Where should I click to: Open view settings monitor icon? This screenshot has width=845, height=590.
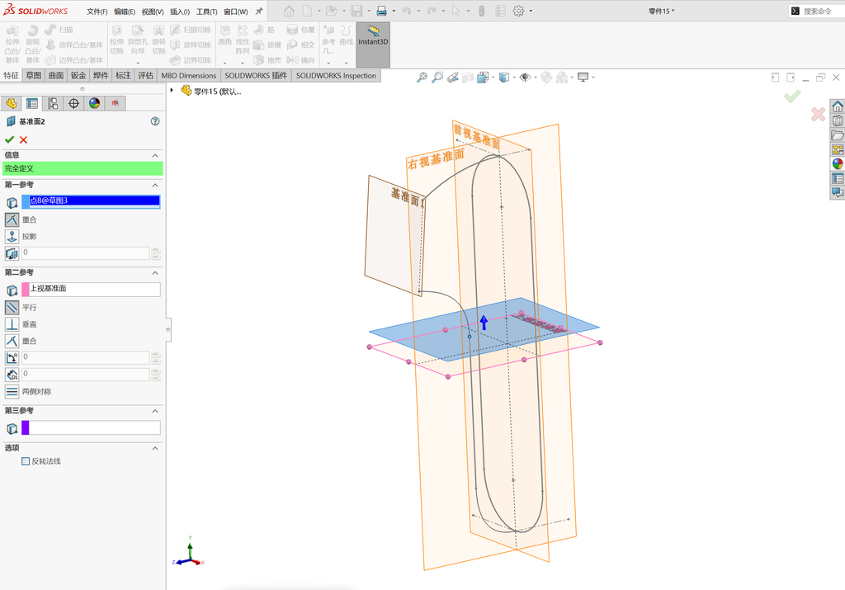(x=583, y=77)
